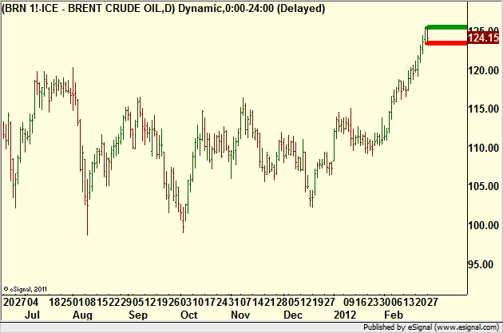
Task: Click the 100.00 price axis label
Action: [483, 225]
